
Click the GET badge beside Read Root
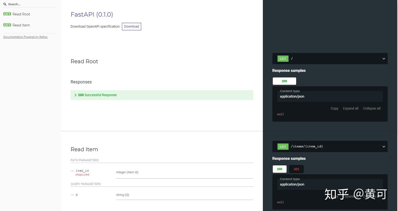point(7,14)
